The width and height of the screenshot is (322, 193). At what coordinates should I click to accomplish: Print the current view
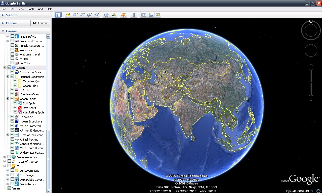pyautogui.click(x=150, y=15)
